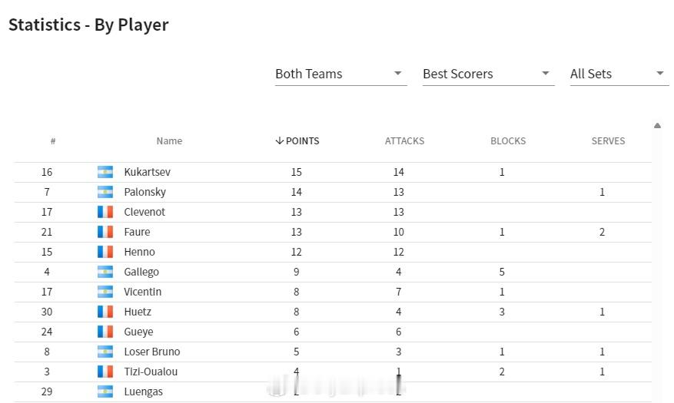Click the France flag beside Clevenot

coord(105,212)
